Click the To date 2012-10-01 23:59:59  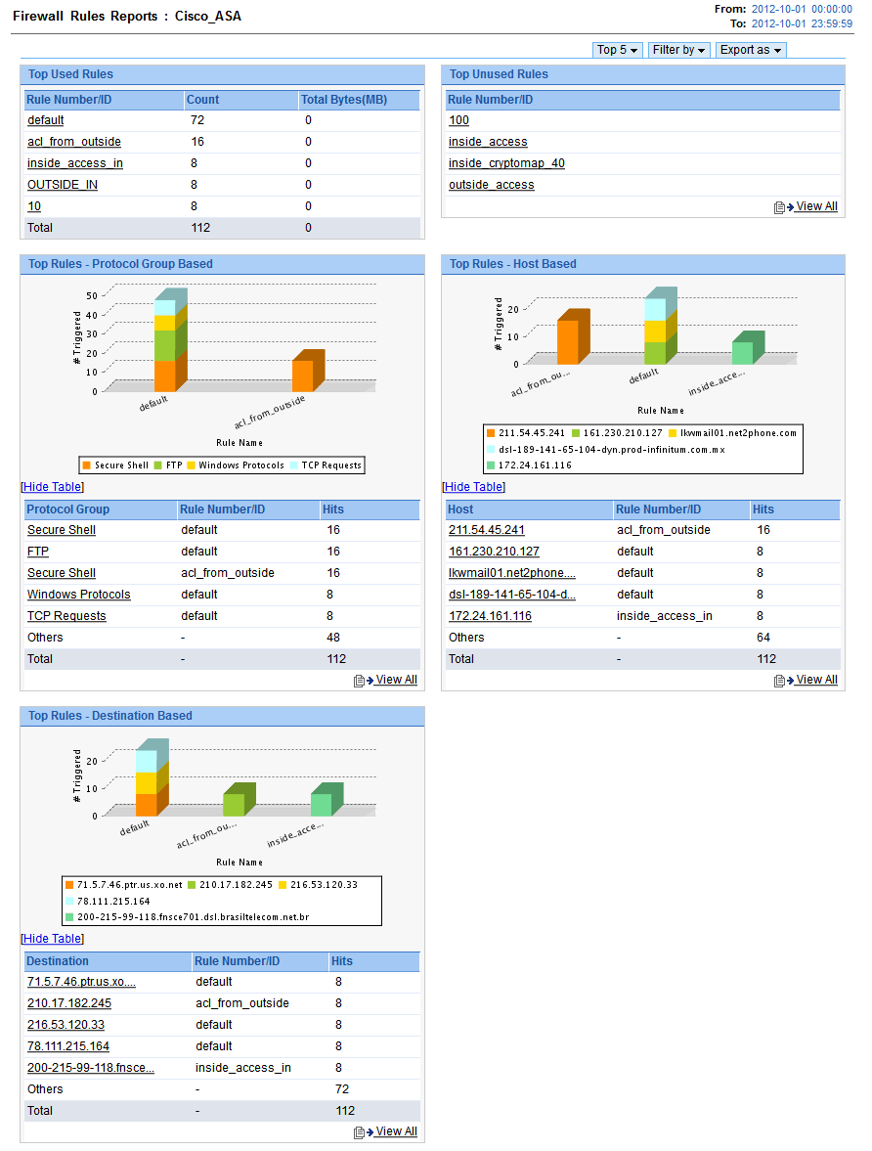[802, 23]
